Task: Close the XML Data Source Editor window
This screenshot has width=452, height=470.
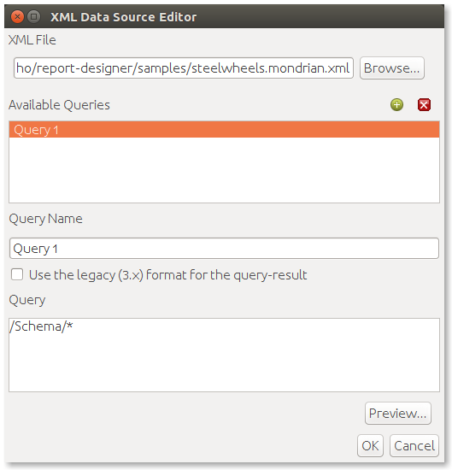Action: coord(17,17)
